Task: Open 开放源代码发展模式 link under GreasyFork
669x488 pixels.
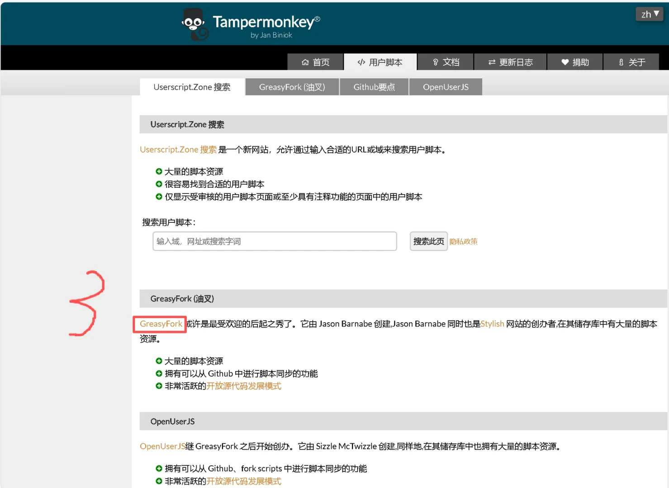Action: [244, 386]
